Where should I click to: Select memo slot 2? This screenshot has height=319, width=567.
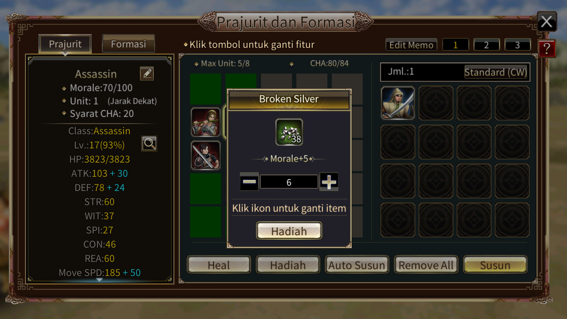coord(486,45)
